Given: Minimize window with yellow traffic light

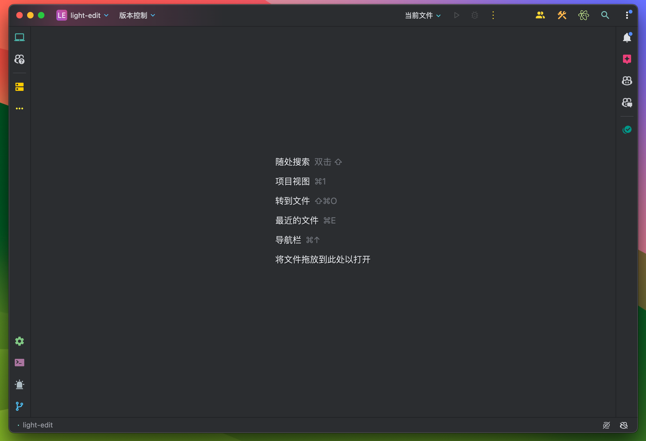Looking at the screenshot, I should pos(30,15).
